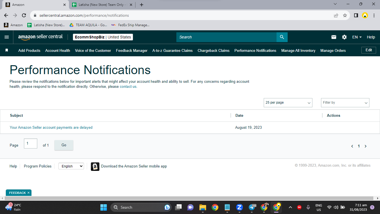The image size is (380, 214).
Task: Open Performance Notifications in the nav bar
Action: (255, 50)
